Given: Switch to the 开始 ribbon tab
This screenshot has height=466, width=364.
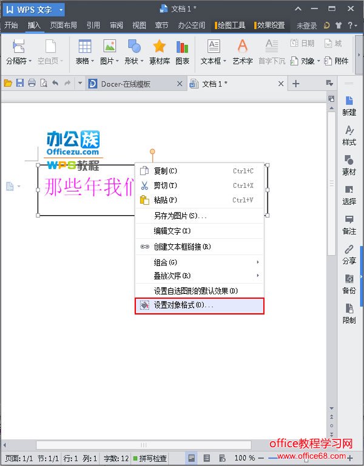Looking at the screenshot, I should coord(11,25).
